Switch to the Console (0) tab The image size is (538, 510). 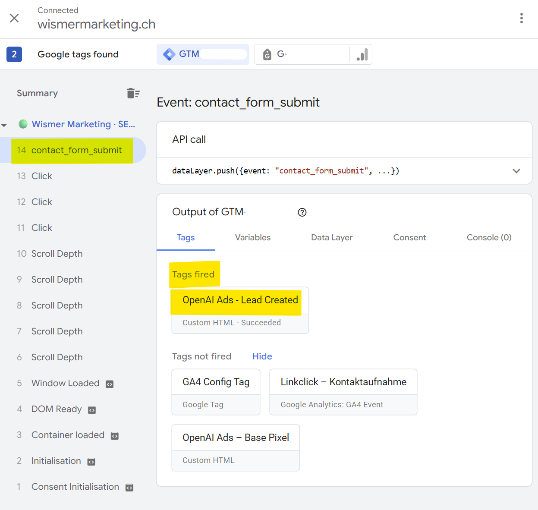[489, 238]
